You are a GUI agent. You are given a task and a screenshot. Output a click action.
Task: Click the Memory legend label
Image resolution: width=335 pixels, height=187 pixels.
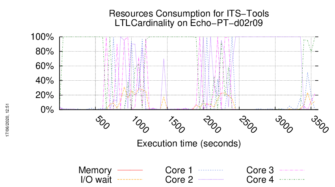tap(95, 170)
